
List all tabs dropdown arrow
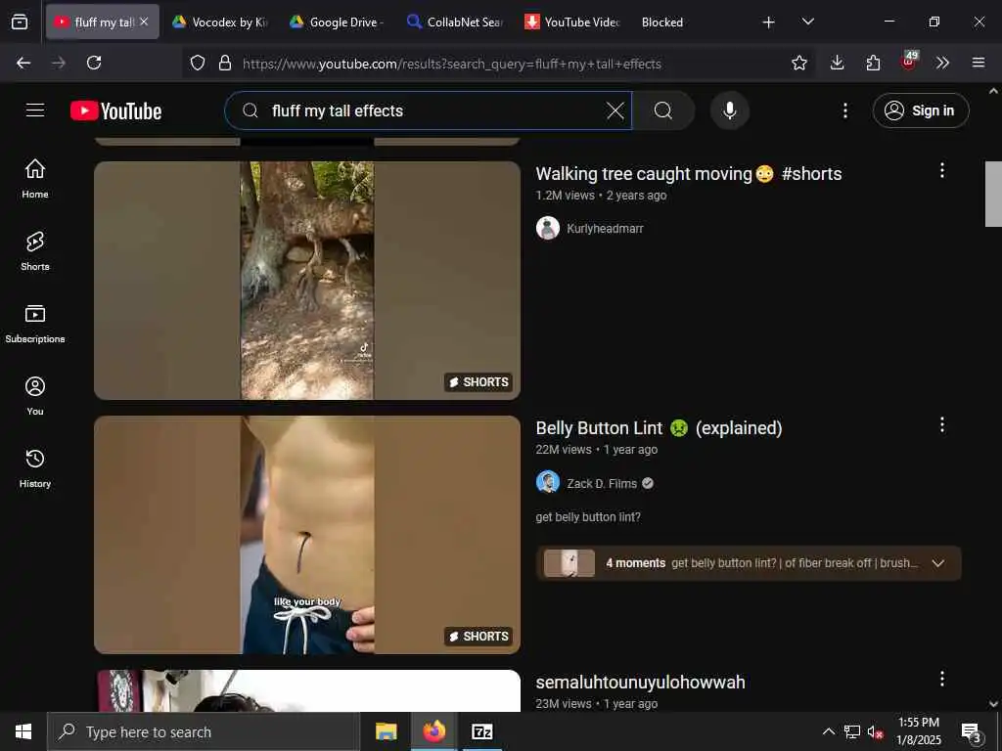[x=807, y=22]
